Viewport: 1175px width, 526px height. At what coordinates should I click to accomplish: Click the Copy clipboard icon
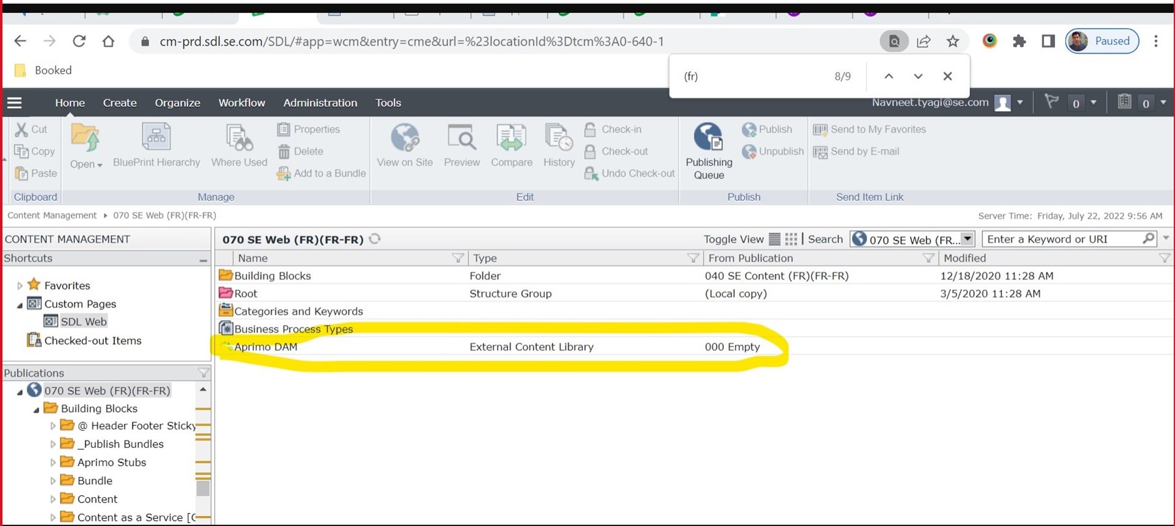(22, 151)
